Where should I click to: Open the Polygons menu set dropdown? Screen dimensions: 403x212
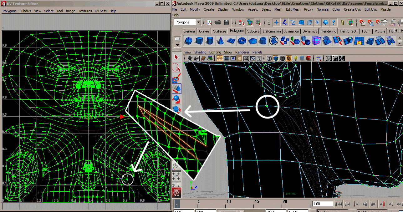pyautogui.click(x=198, y=22)
